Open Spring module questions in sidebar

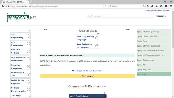tap(154, 36)
